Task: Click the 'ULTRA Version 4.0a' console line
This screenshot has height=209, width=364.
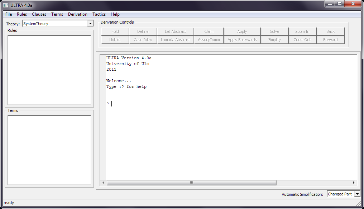Action: (x=129, y=58)
